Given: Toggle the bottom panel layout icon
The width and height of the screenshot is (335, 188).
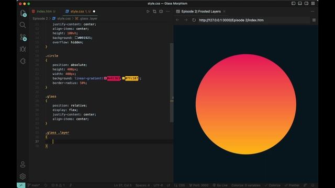Looking at the screenshot, I should (300, 4).
